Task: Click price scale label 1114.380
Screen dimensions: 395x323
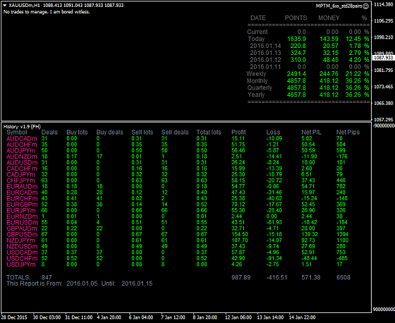Action: tap(384, 4)
